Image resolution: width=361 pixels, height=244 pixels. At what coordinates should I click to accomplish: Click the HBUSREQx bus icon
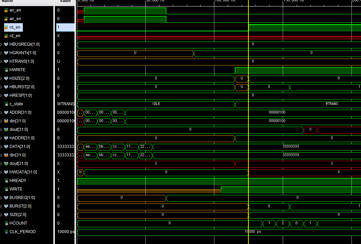click(x=6, y=44)
